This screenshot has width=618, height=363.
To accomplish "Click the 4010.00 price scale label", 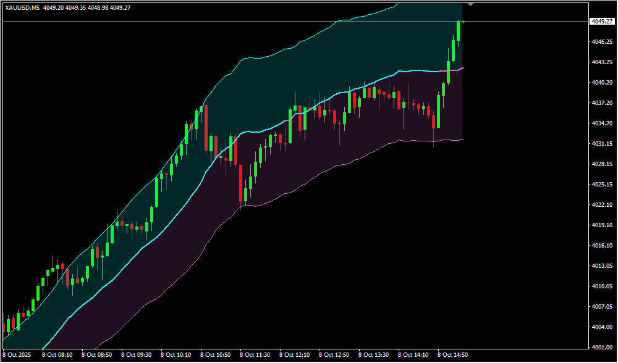I will [601, 286].
